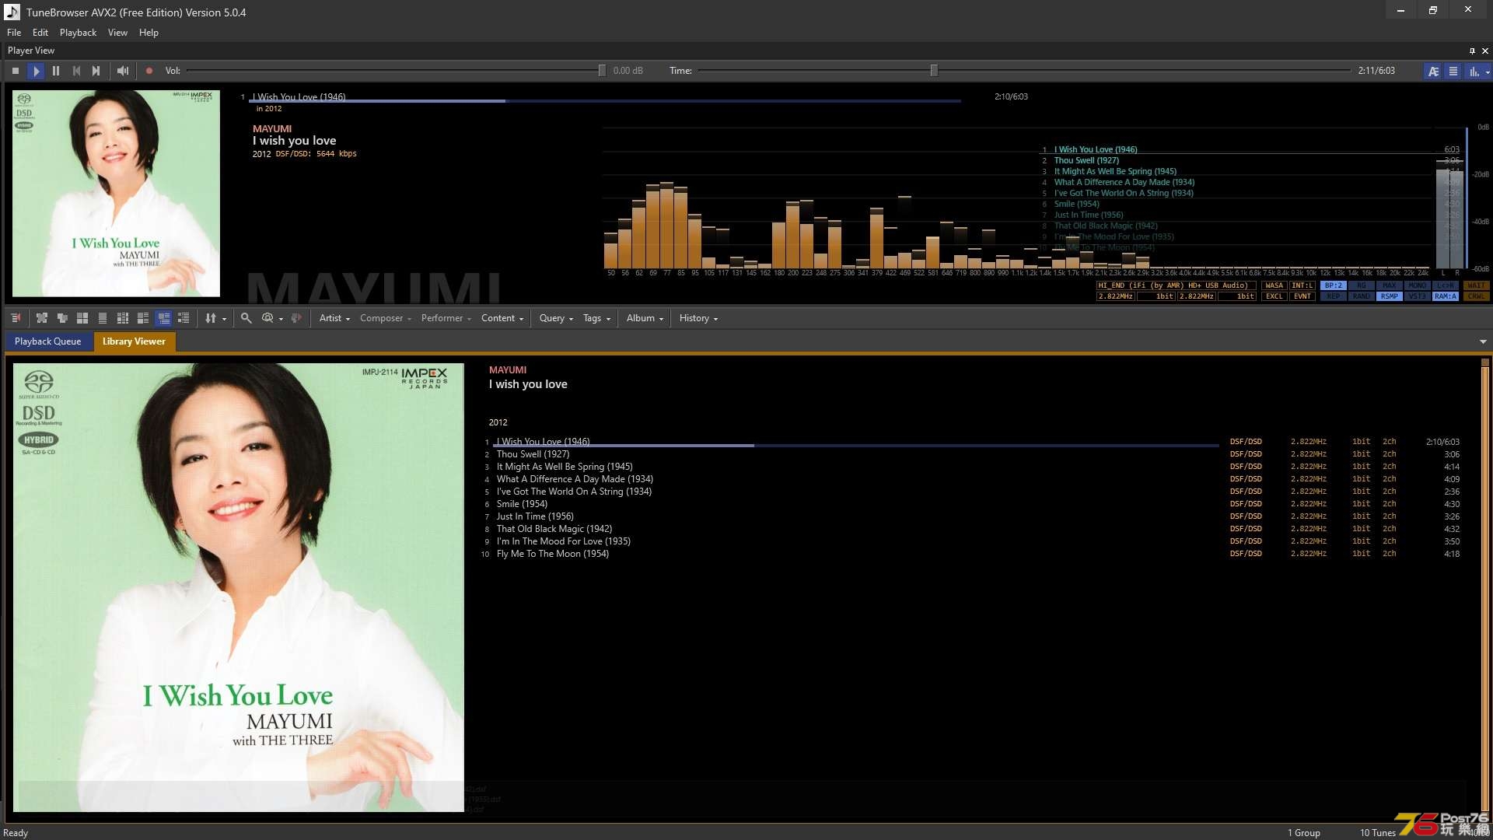Select the small grid with list view icon
This screenshot has height=840, width=1493.
123,318
